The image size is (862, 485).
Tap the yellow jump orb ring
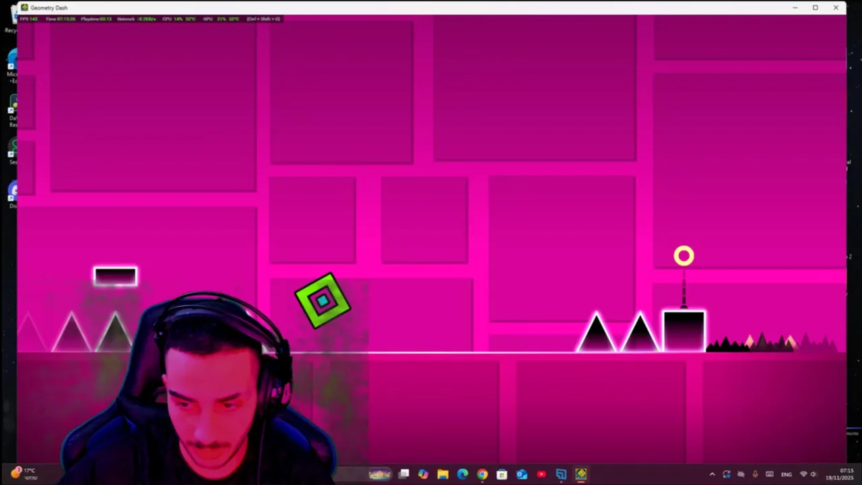coord(684,256)
